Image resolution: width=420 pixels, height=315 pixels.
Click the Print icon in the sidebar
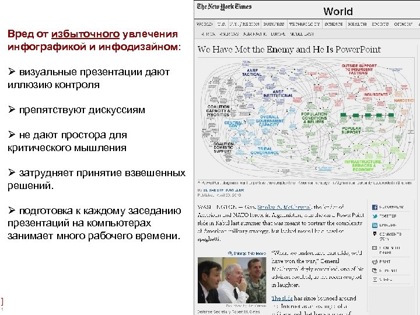pyautogui.click(x=374, y=262)
